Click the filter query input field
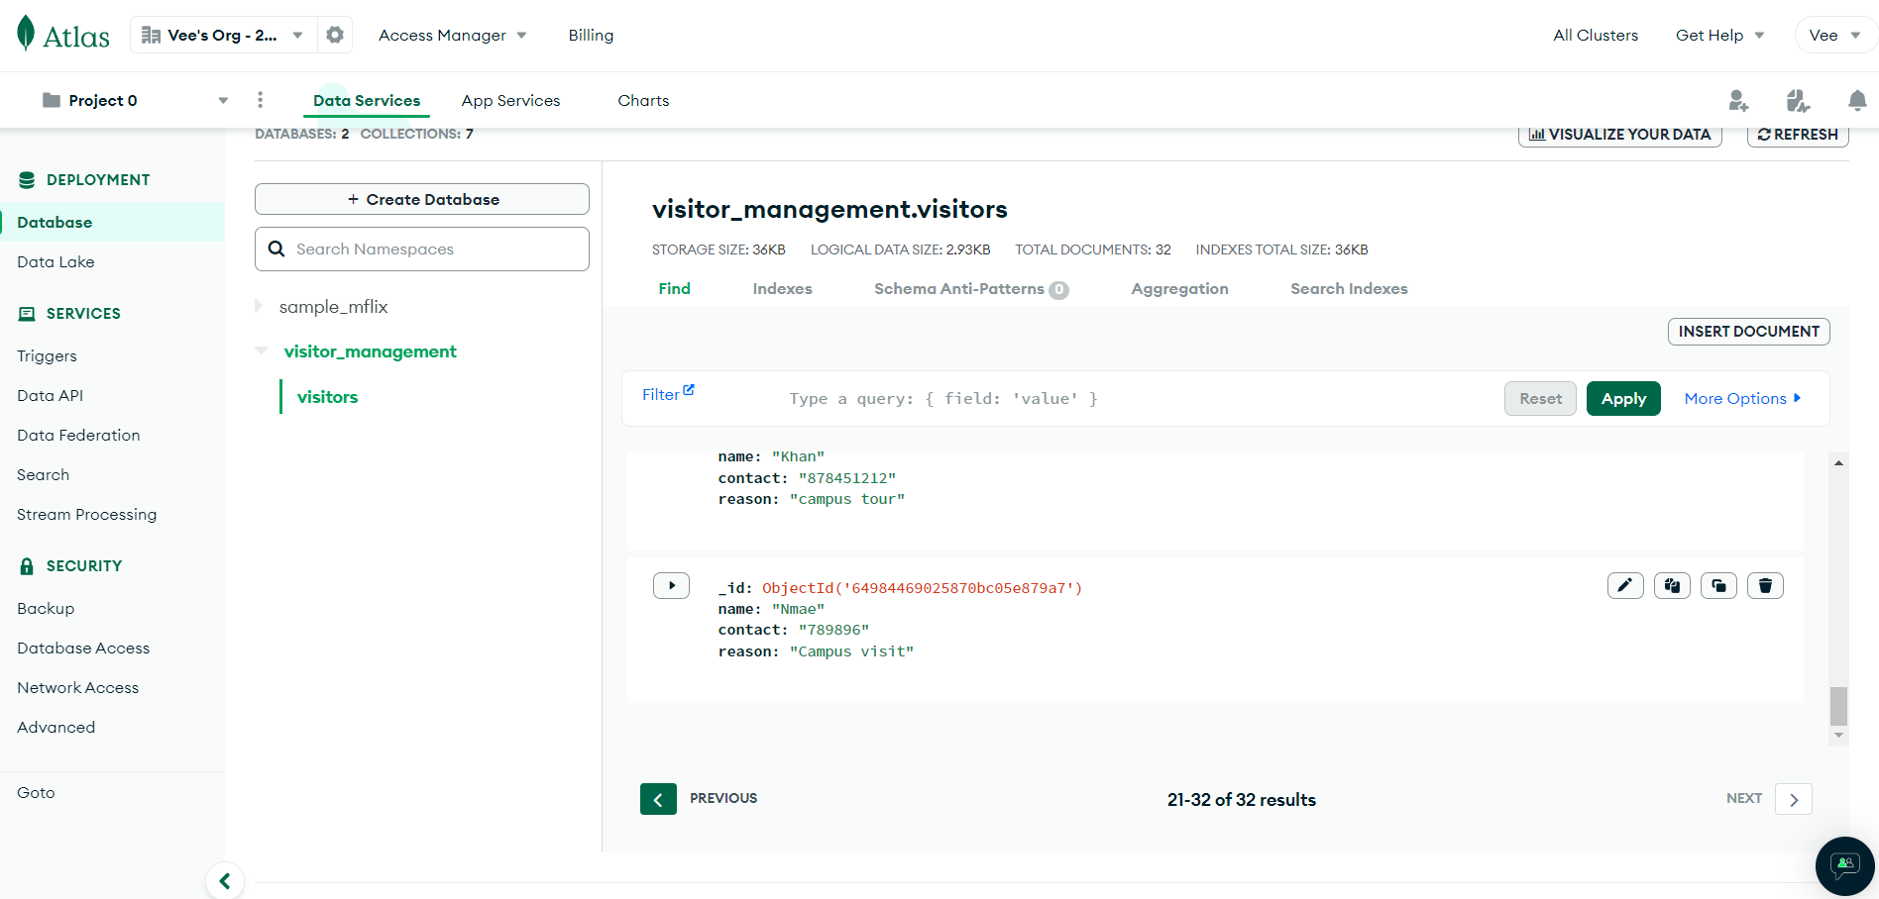 coord(1140,398)
